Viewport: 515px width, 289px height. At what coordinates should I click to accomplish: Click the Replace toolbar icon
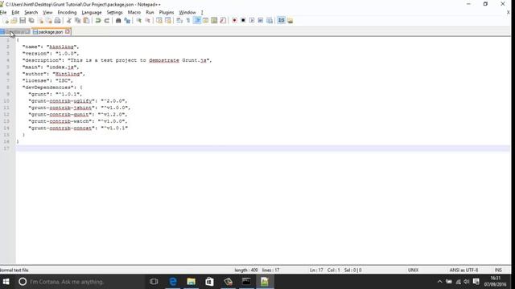click(127, 21)
